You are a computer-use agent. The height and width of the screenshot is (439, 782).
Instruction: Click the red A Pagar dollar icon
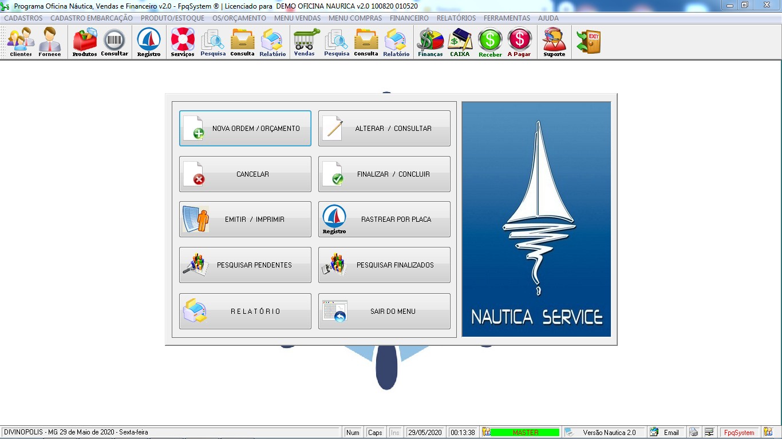(x=519, y=42)
